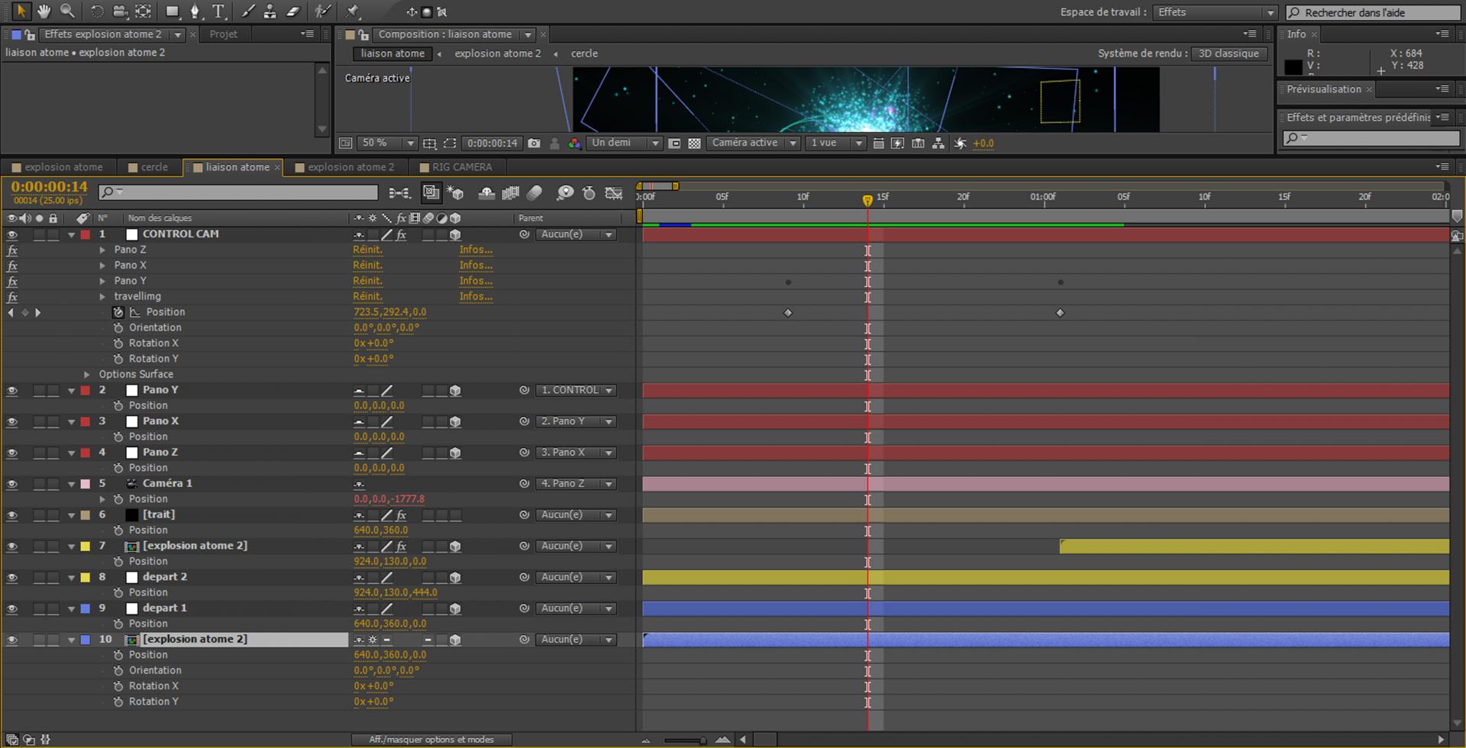This screenshot has height=748, width=1466.
Task: Toggle the transparency grid checkerboard icon
Action: click(694, 143)
